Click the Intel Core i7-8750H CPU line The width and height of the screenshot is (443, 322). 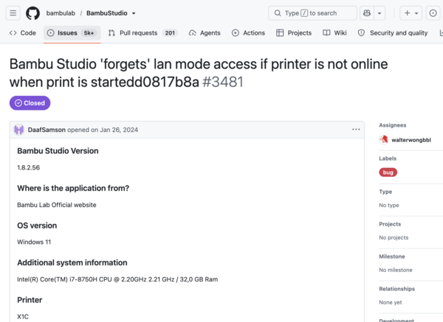pyautogui.click(x=117, y=279)
